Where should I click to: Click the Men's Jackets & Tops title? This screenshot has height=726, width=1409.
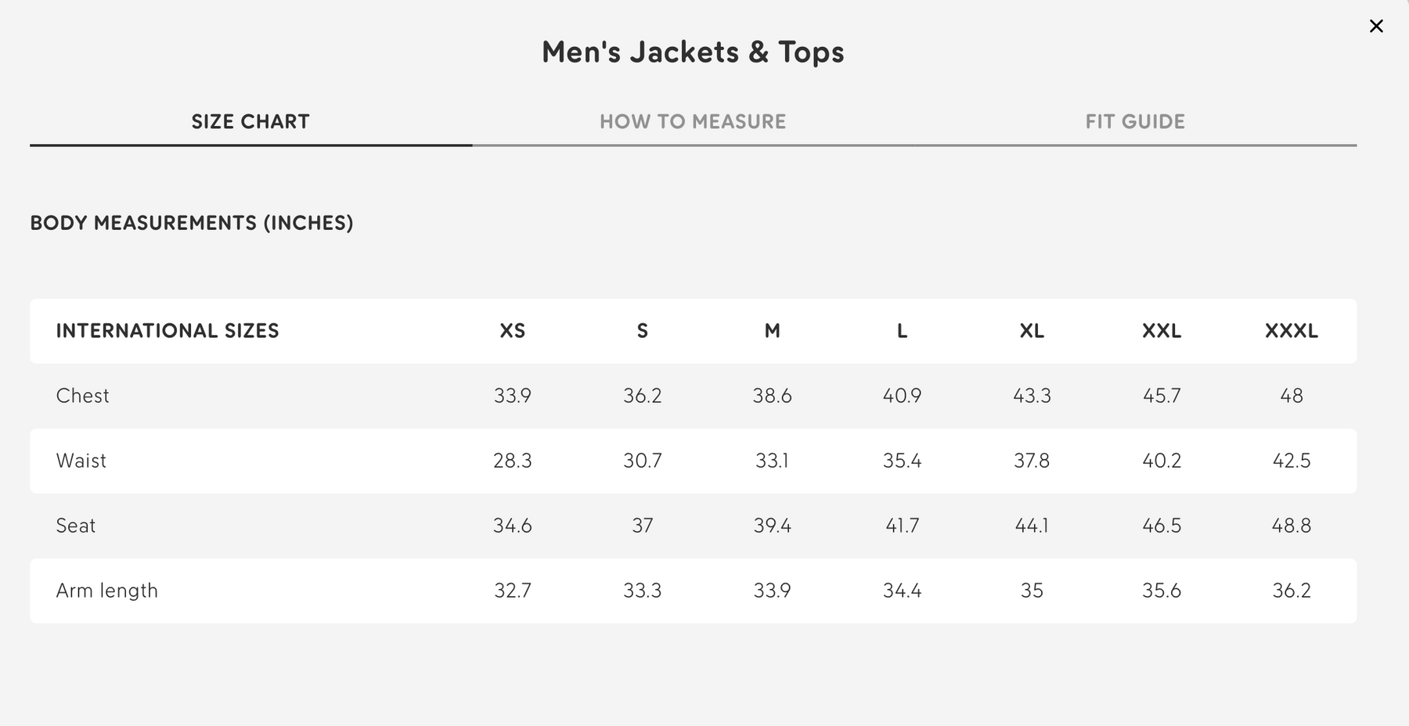693,52
